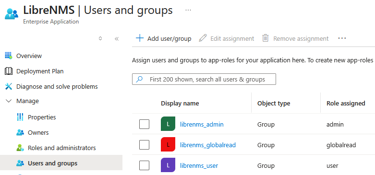Click the Properties bars icon
The width and height of the screenshot is (375, 175).
click(20, 117)
